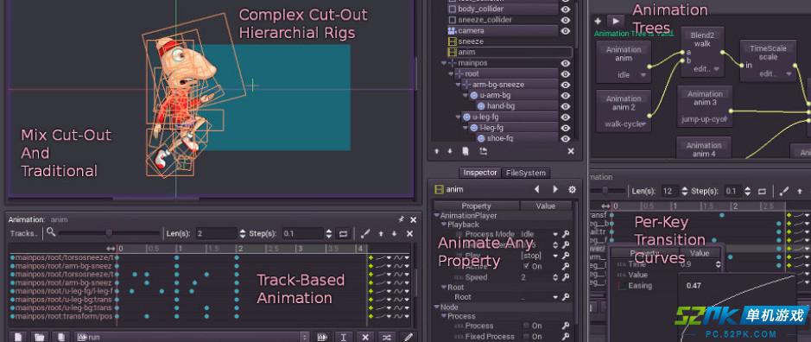811x342 pixels.
Task: Switch to the FileSystem tab
Action: pyautogui.click(x=525, y=173)
